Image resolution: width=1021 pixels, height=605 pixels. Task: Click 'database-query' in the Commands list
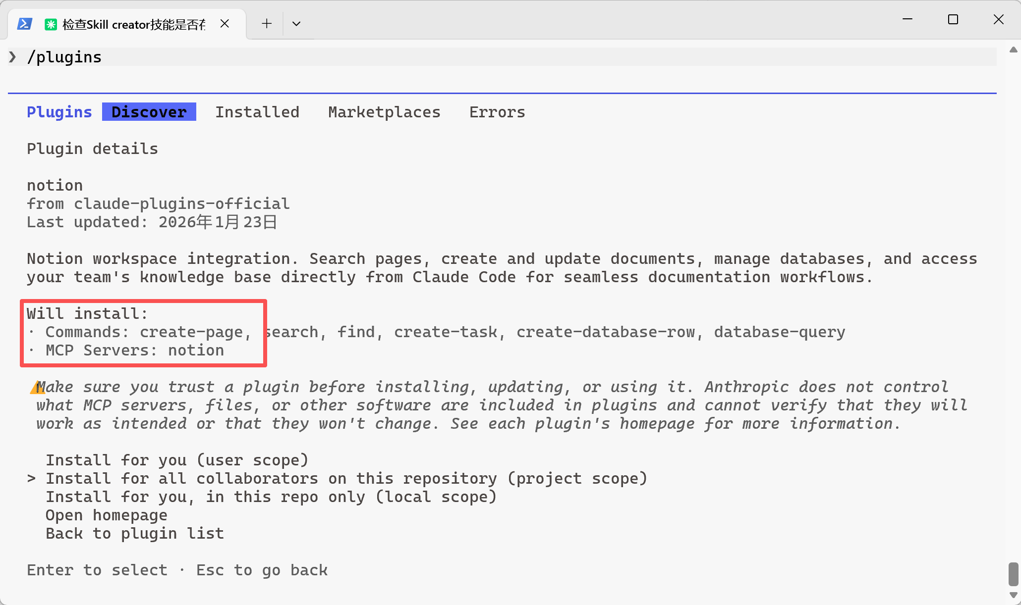[x=780, y=332]
